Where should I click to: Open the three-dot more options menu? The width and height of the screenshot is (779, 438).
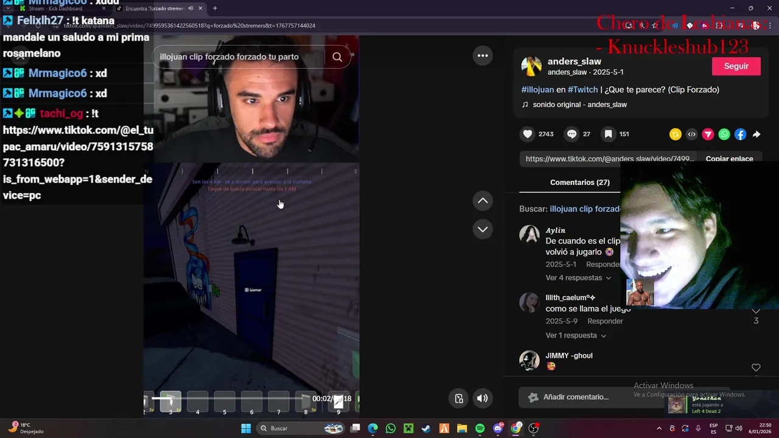pyautogui.click(x=483, y=55)
